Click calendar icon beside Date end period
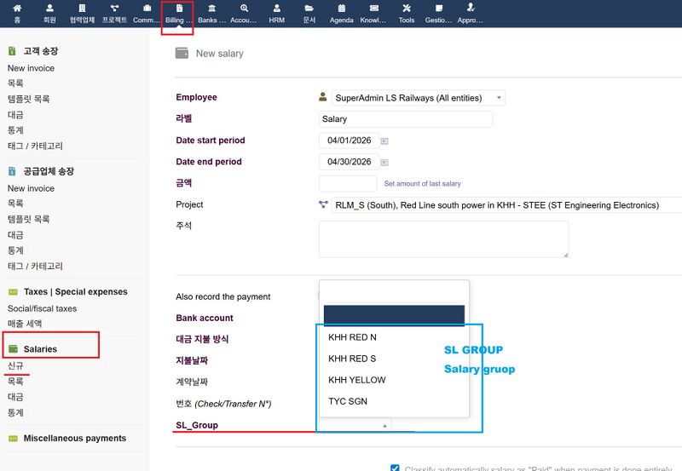 (x=384, y=162)
